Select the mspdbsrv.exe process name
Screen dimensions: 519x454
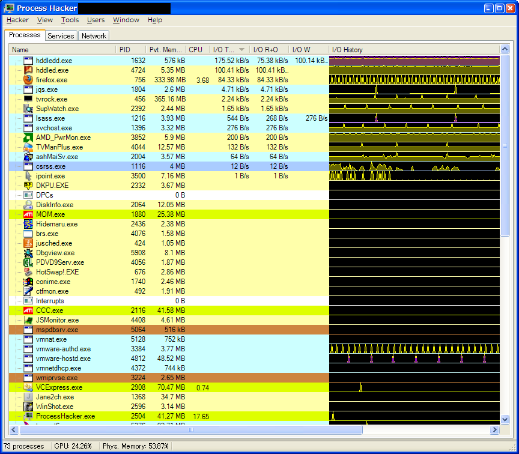tap(57, 330)
